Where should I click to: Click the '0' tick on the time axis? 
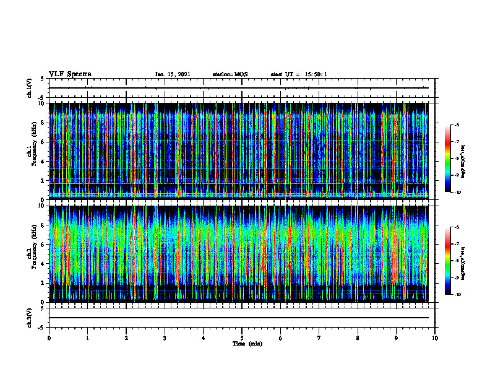49,338
